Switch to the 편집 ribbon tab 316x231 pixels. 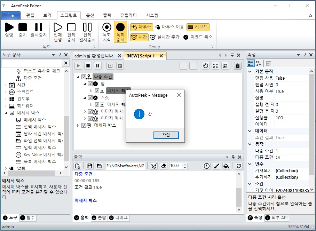click(30, 15)
